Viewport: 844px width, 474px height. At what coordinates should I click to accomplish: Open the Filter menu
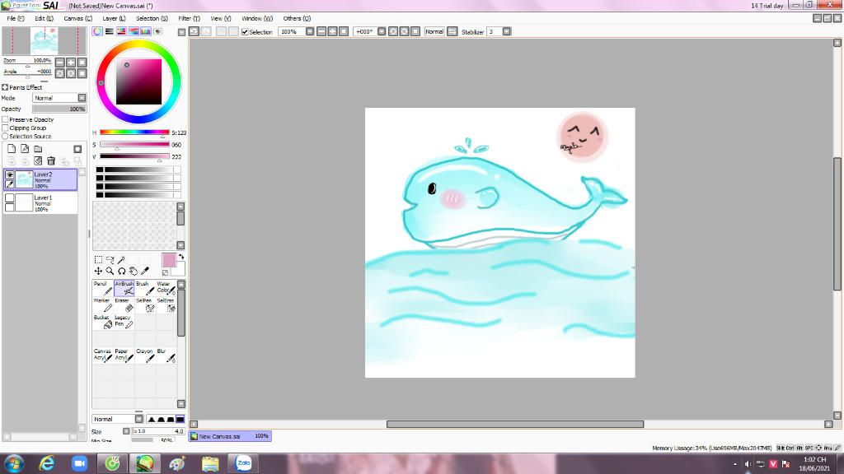[x=189, y=18]
